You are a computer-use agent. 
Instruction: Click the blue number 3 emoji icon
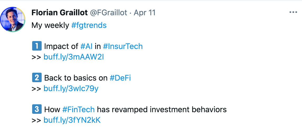coord(37,109)
